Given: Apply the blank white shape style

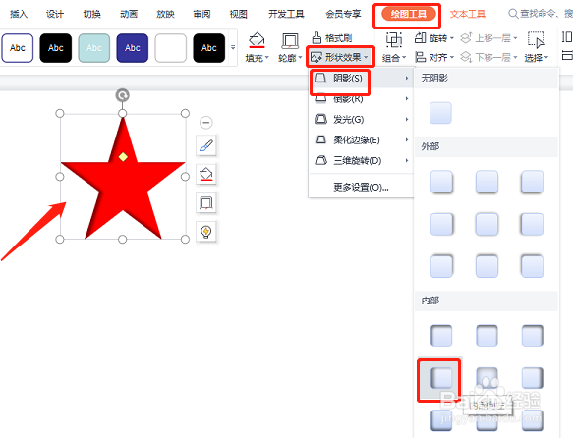Looking at the screenshot, I should pos(171,48).
